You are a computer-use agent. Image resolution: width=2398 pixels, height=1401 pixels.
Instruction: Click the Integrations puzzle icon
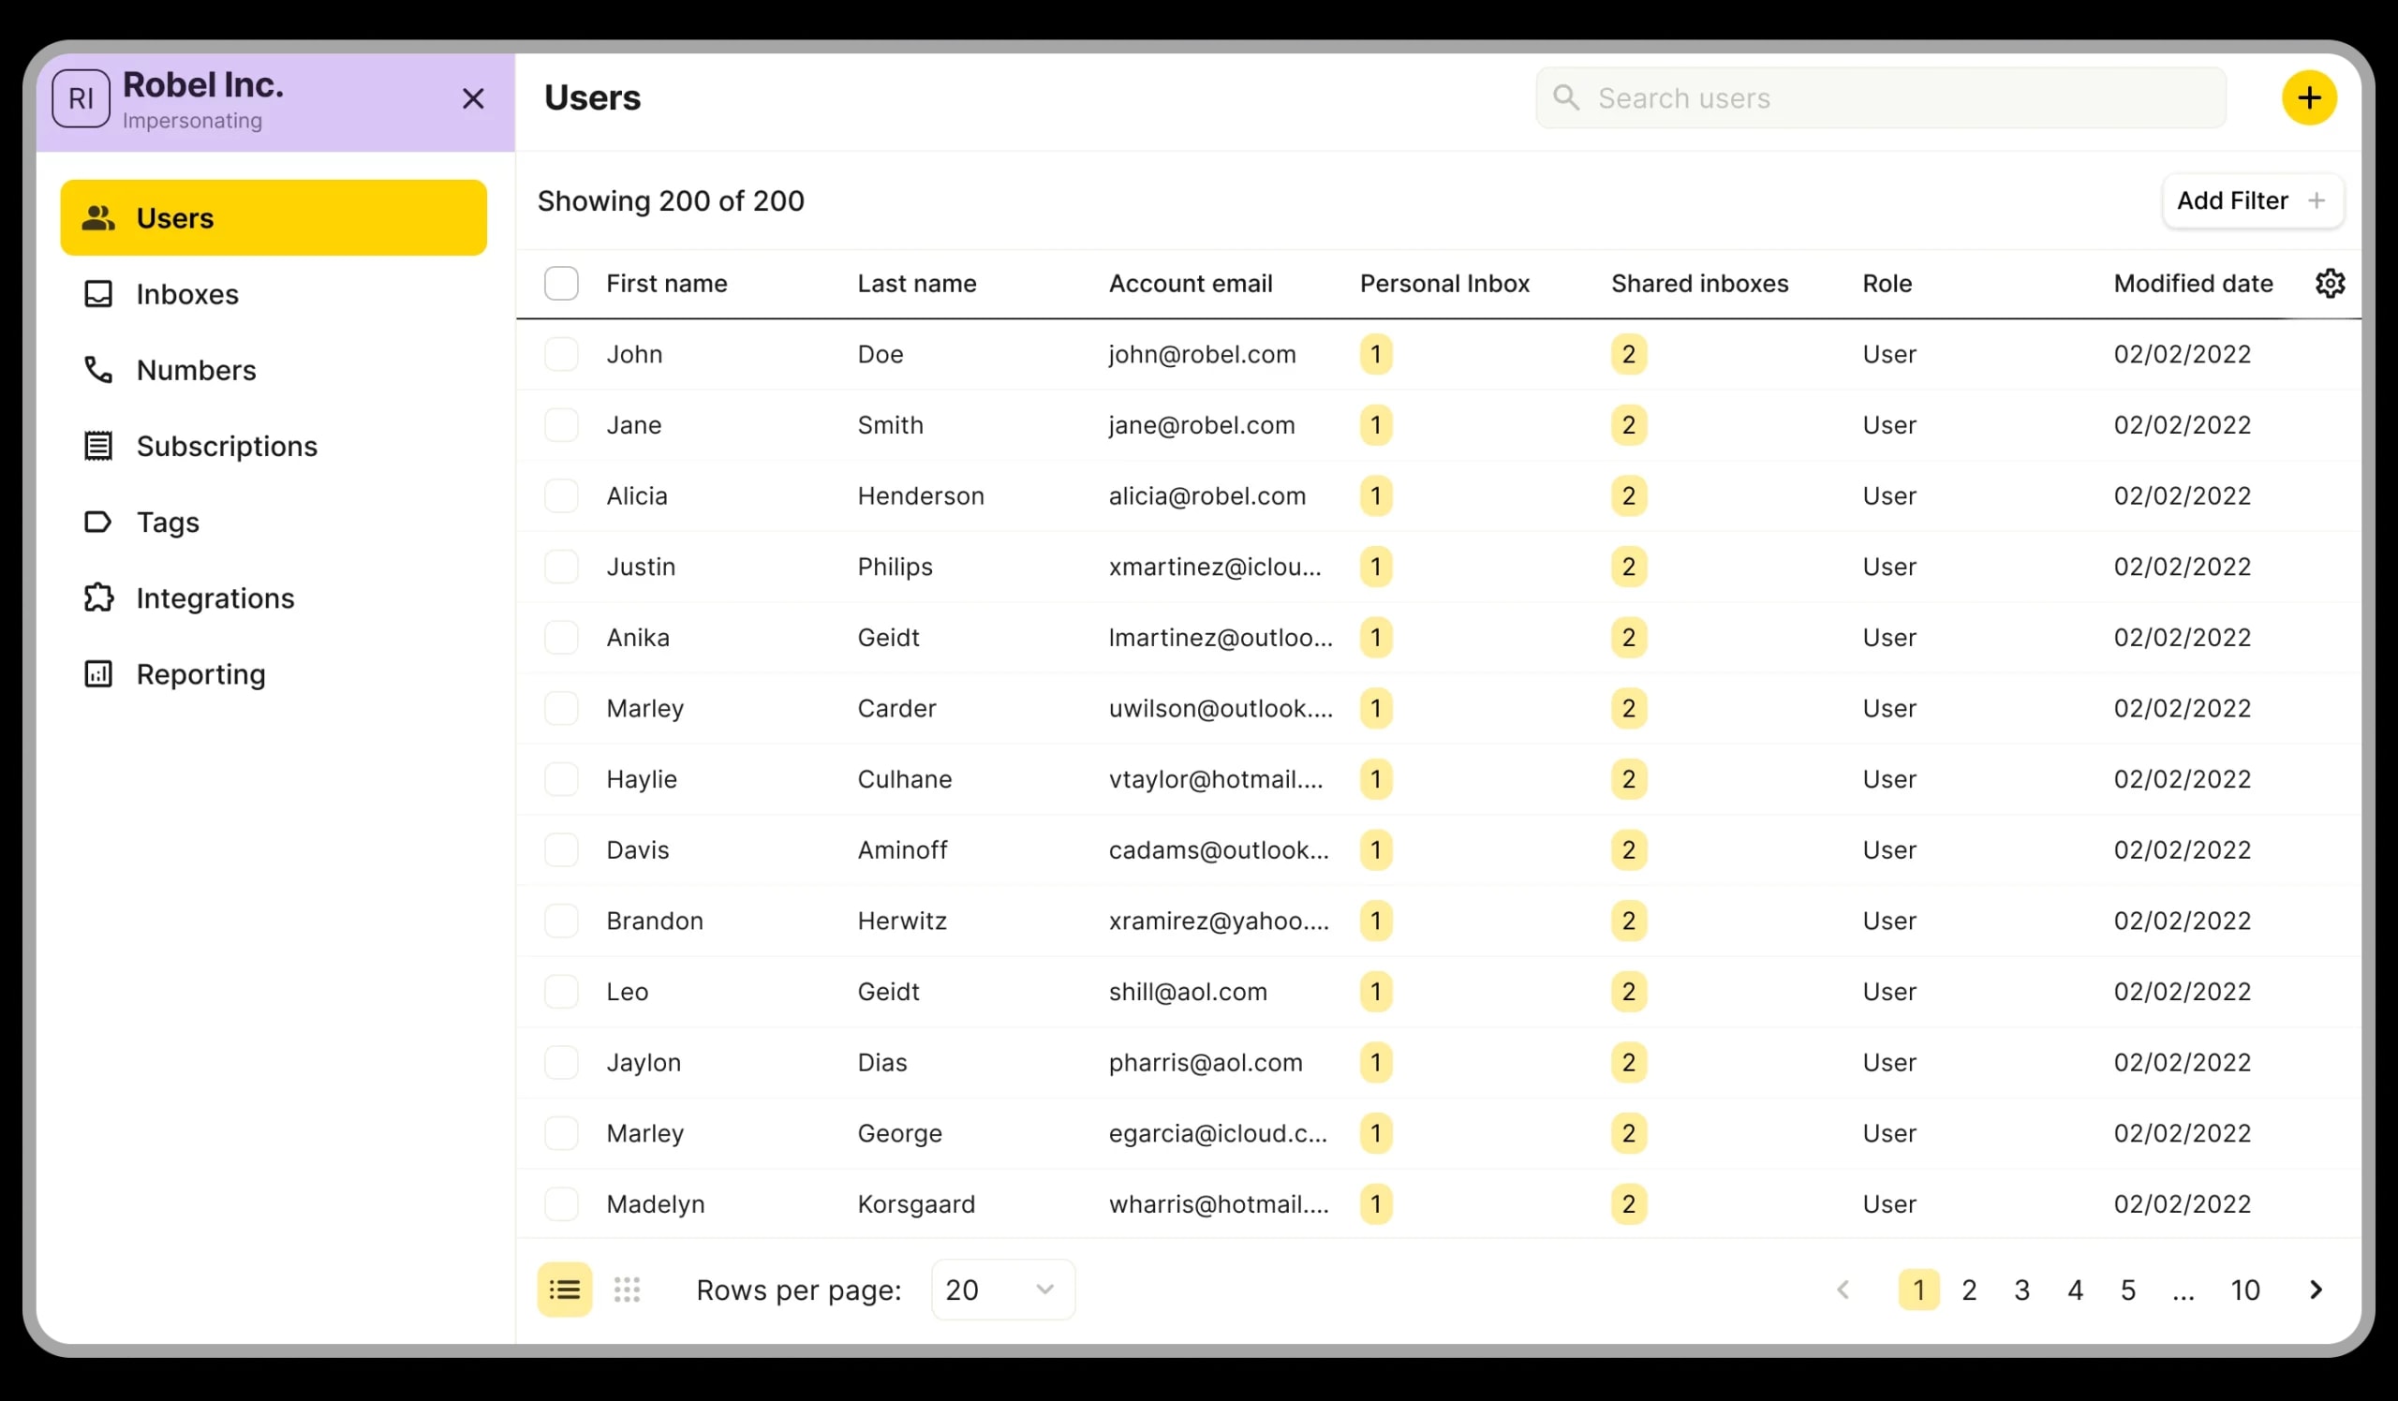coord(98,598)
